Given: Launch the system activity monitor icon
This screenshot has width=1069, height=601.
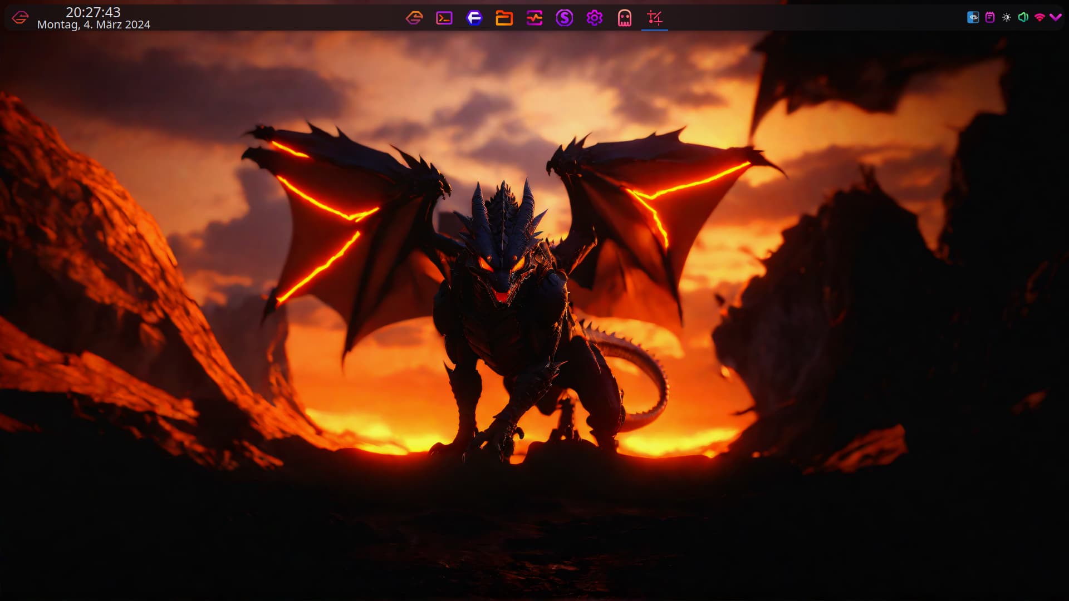Looking at the screenshot, I should [x=534, y=18].
